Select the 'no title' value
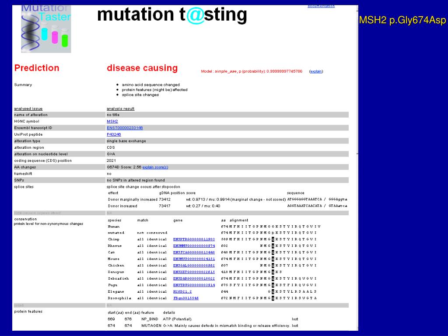 click(x=113, y=115)
